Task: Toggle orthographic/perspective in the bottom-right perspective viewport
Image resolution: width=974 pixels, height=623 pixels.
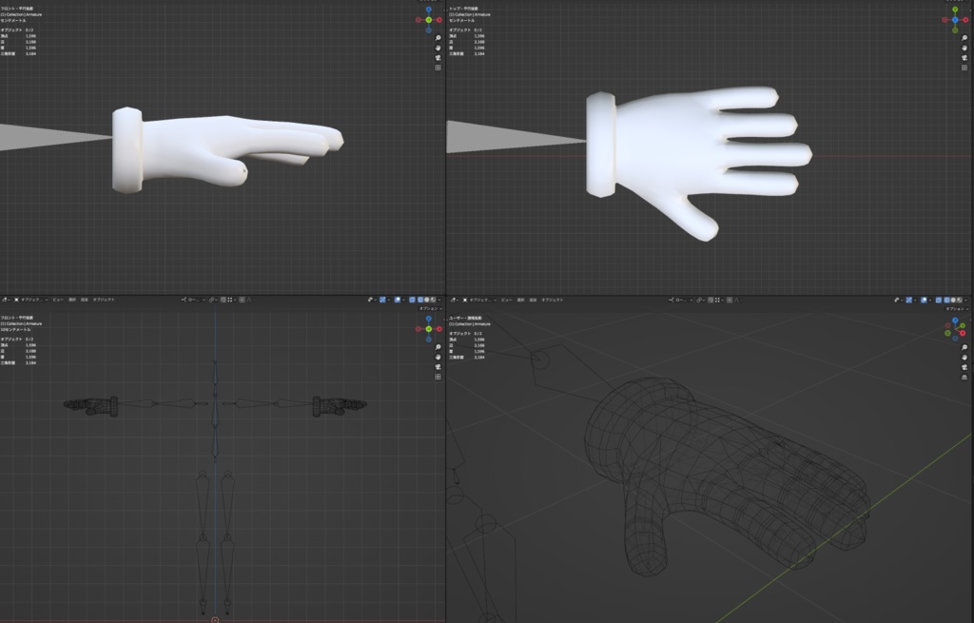Action: pos(964,377)
